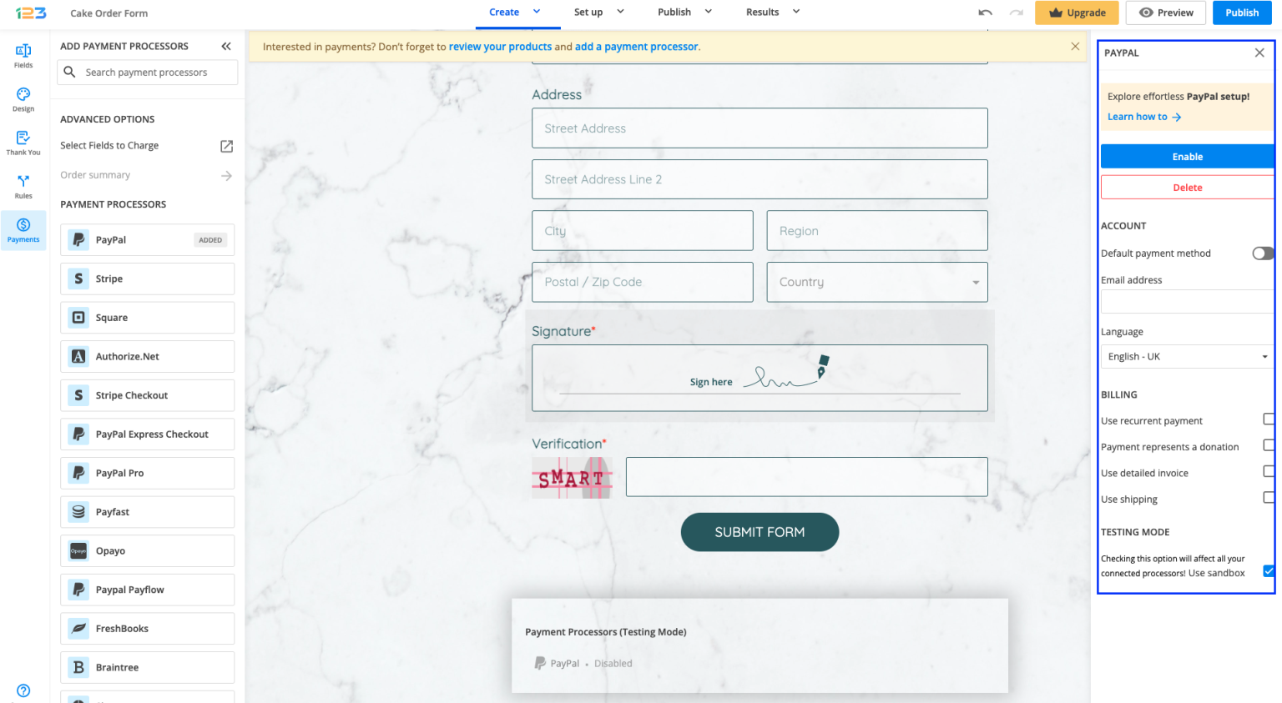1282x703 pixels.
Task: Dismiss the payments notification banner
Action: click(1075, 47)
